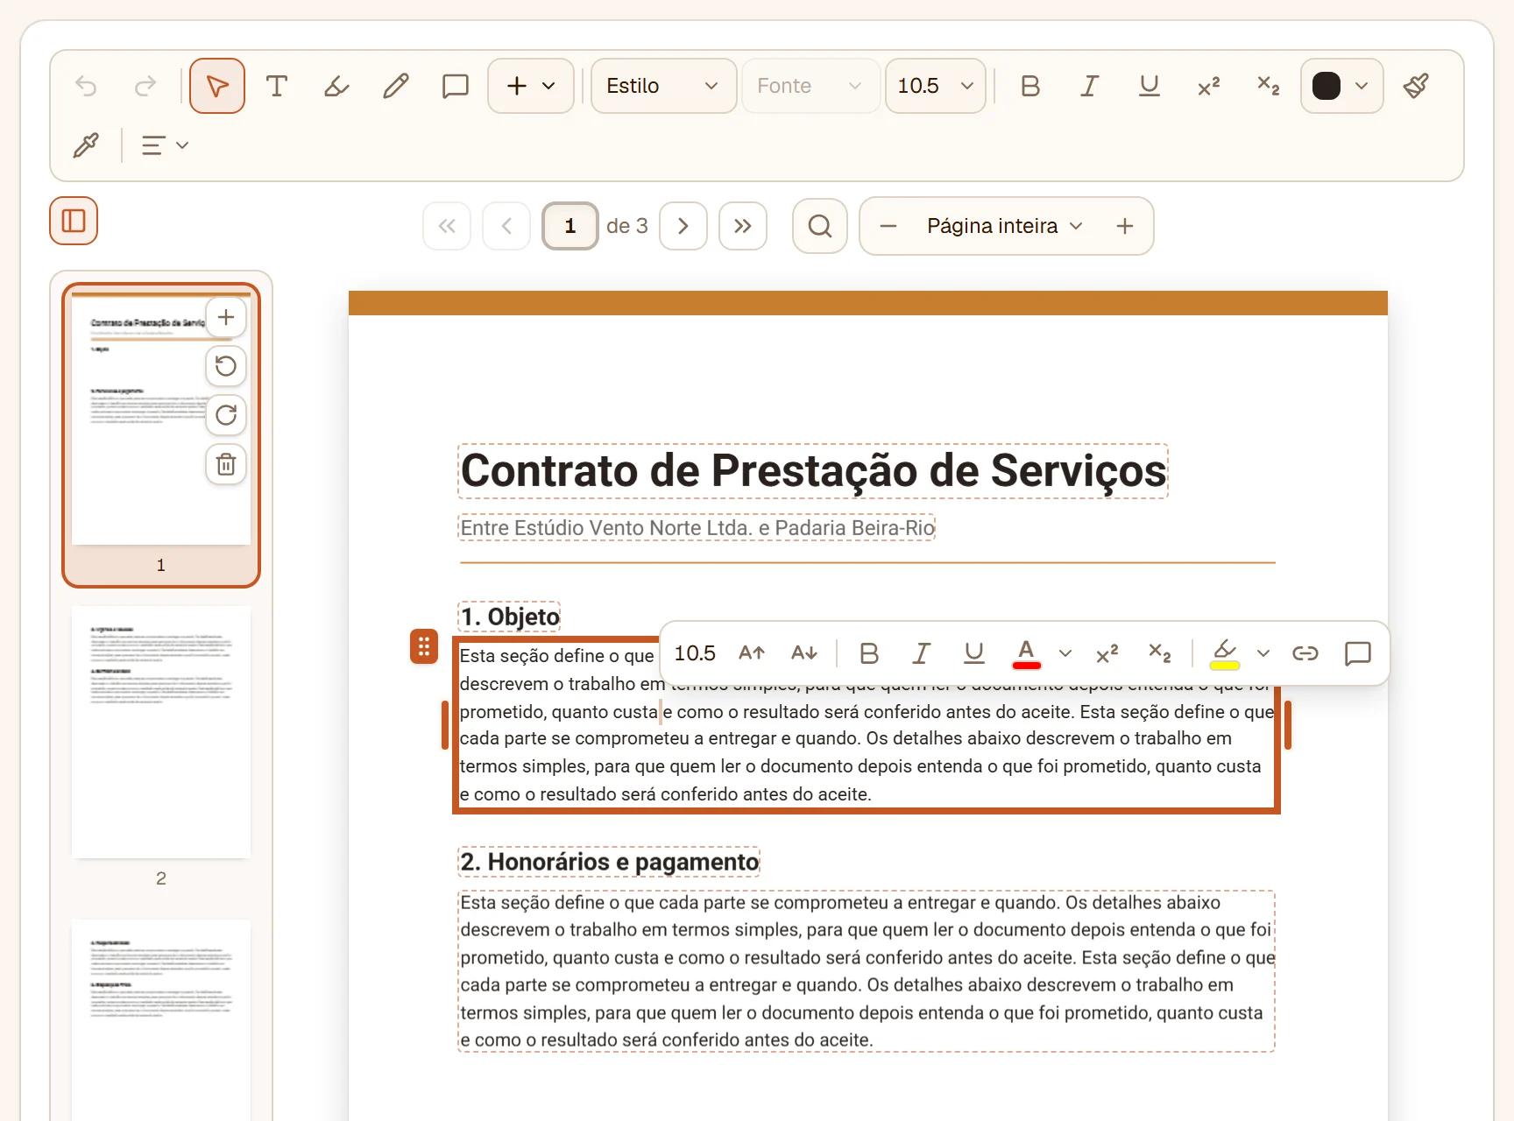Click the zoom in plus button
The image size is (1514, 1121).
[1125, 226]
